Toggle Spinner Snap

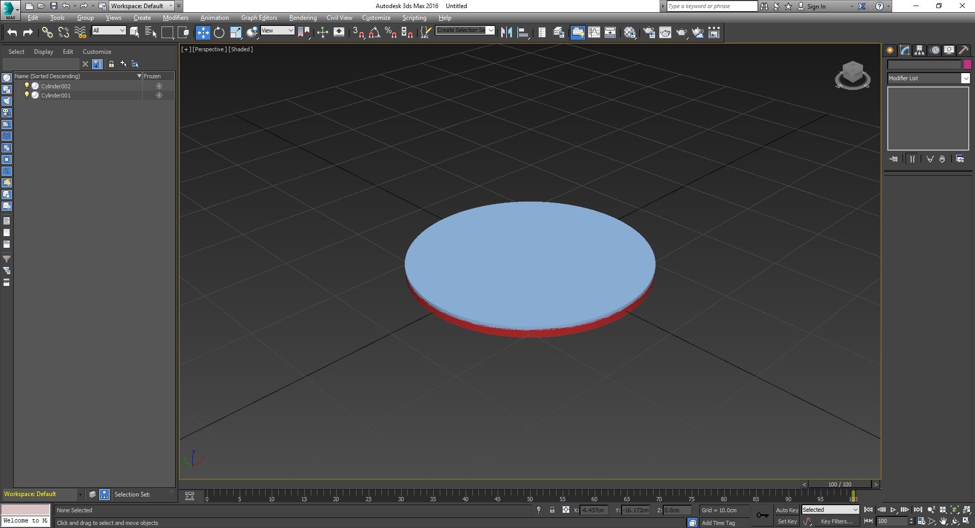[407, 32]
